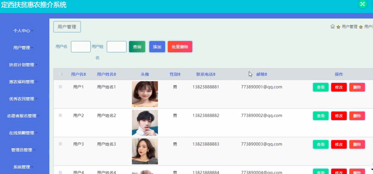The height and width of the screenshot is (174, 373).
Task: Click the red 批量删除 batch delete button
Action: (180, 46)
